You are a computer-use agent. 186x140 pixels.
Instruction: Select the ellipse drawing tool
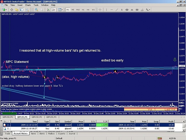pos(127,10)
